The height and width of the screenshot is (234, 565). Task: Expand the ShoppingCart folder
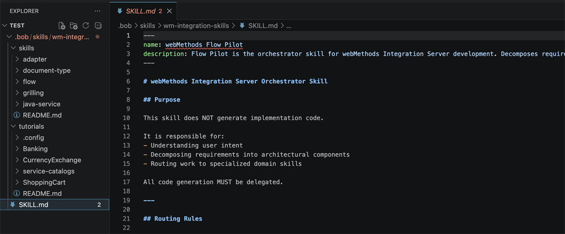(x=17, y=182)
